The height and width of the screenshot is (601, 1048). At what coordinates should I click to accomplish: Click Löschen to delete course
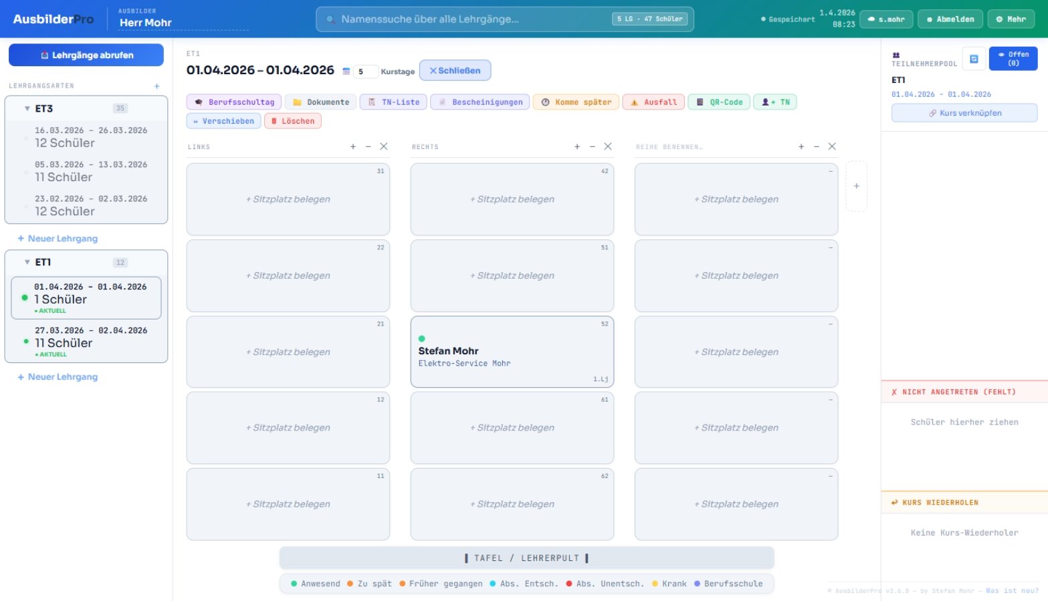(293, 121)
